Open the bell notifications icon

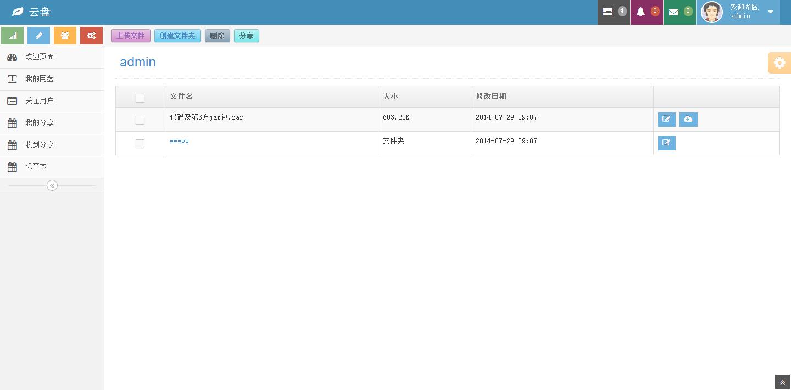[640, 12]
